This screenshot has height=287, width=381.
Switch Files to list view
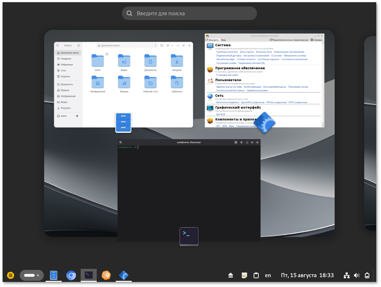(x=168, y=46)
